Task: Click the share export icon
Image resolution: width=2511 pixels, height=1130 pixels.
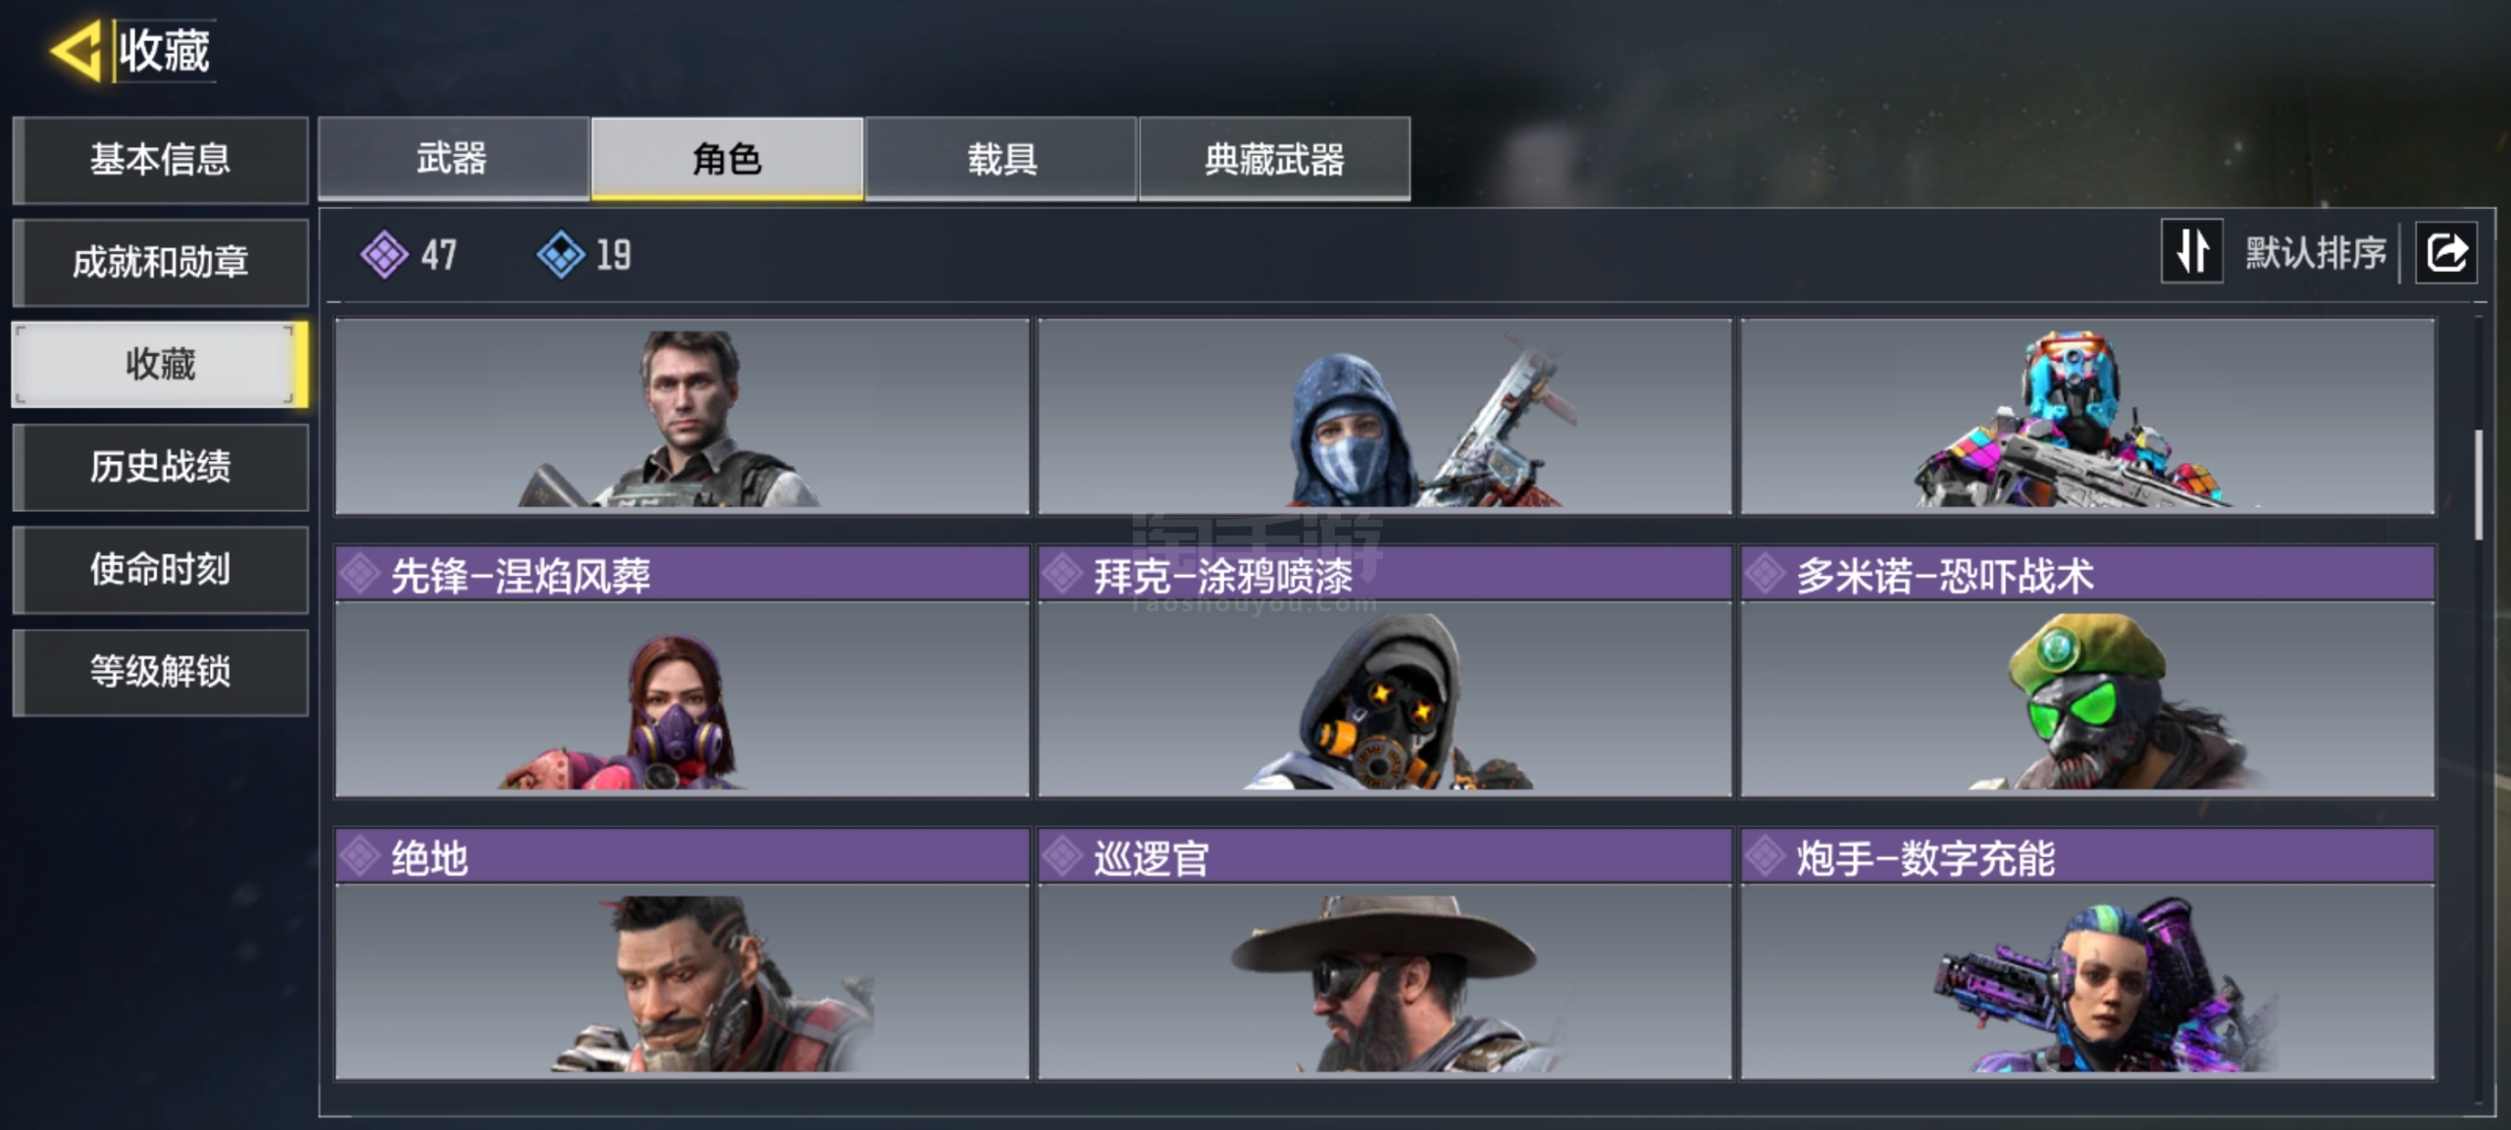Action: click(2445, 253)
